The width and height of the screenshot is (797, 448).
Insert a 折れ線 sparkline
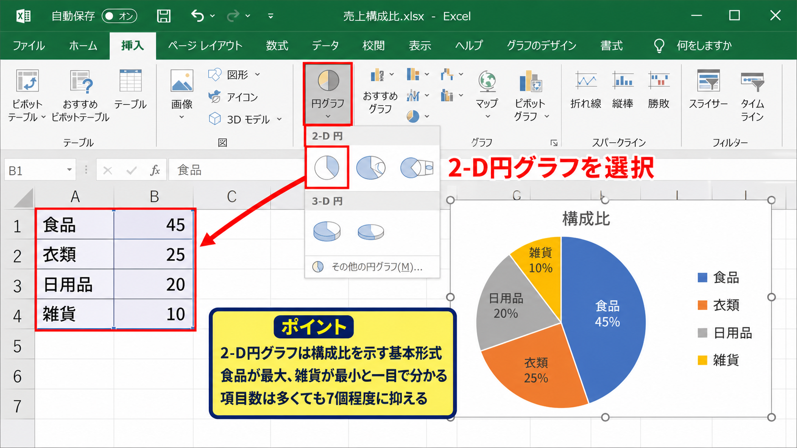pyautogui.click(x=586, y=90)
